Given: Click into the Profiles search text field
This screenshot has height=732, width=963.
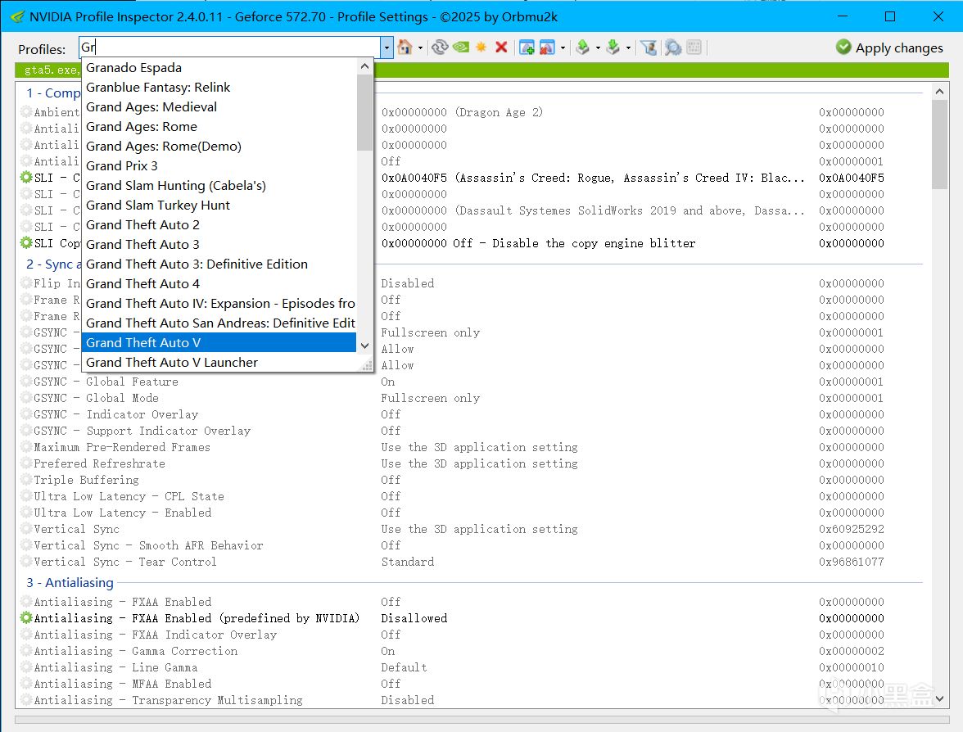Looking at the screenshot, I should pyautogui.click(x=230, y=47).
